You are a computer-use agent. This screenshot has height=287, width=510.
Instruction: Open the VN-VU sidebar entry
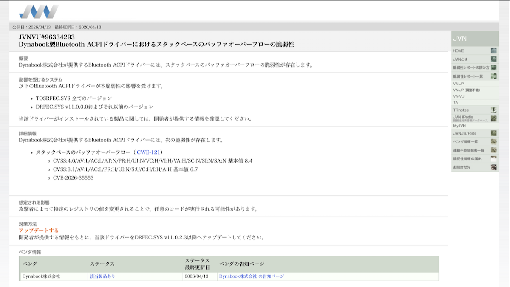459,96
